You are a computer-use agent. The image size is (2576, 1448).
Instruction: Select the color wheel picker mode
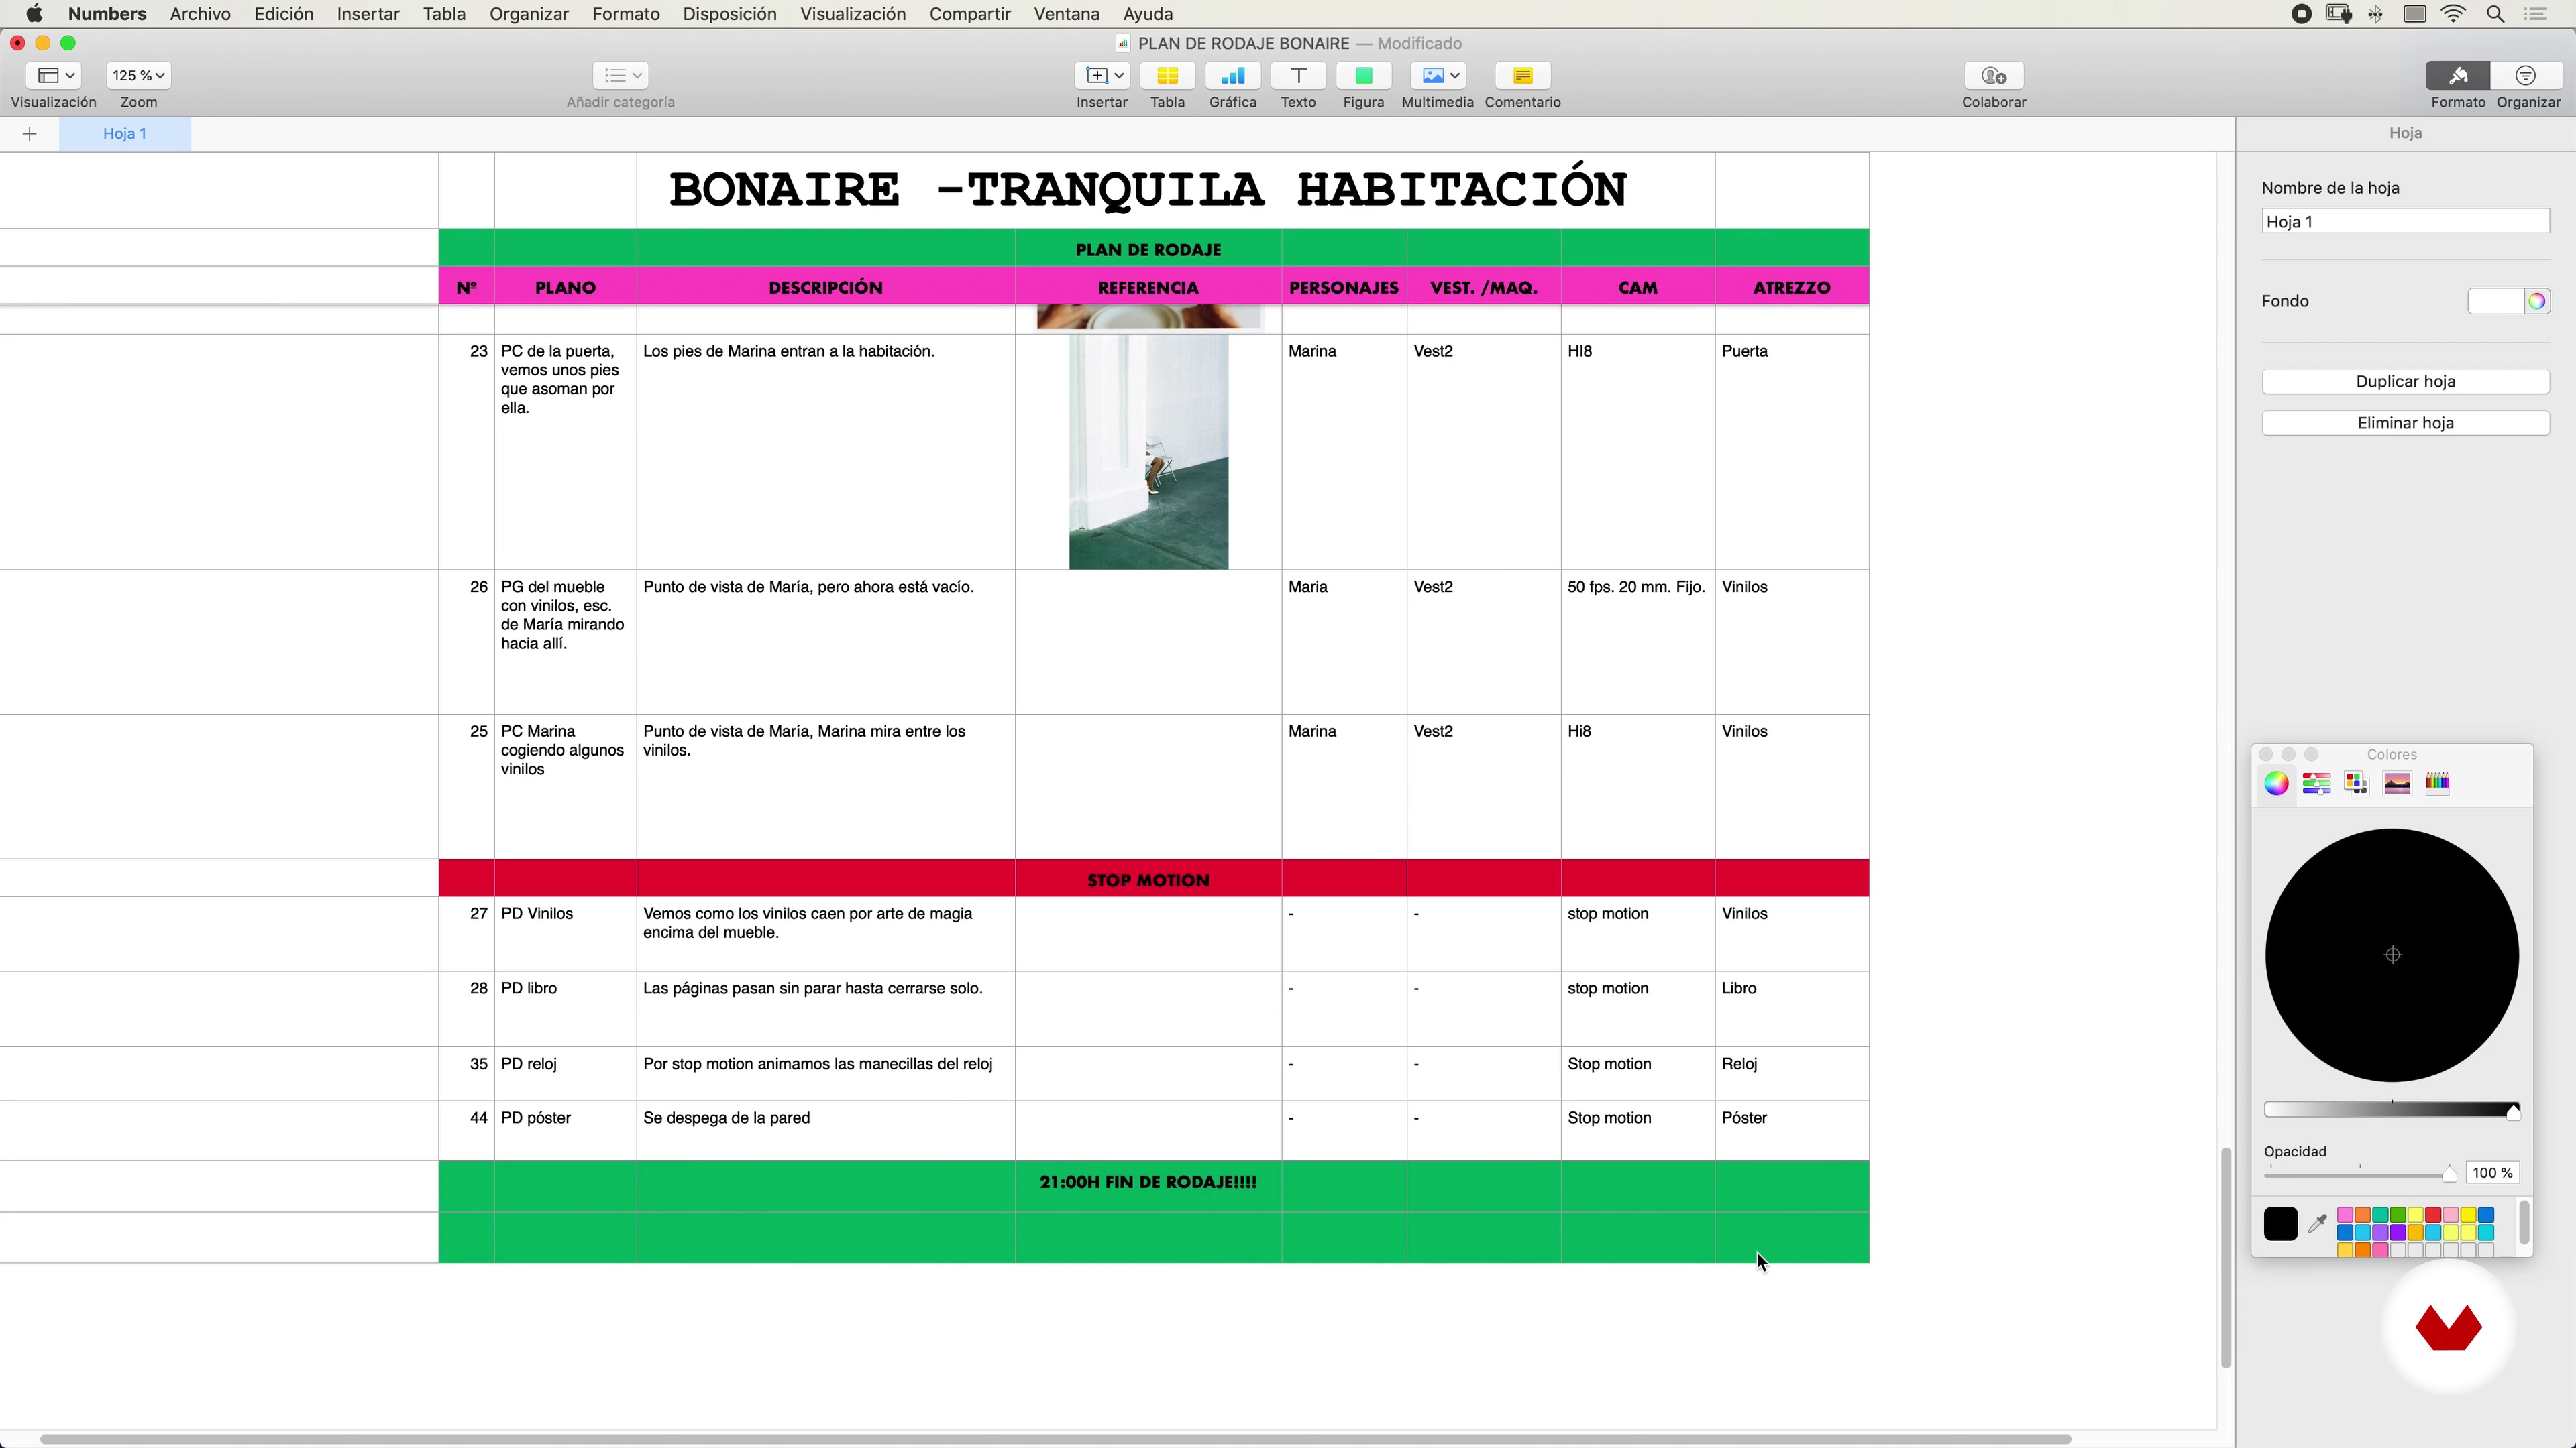coord(2276,784)
